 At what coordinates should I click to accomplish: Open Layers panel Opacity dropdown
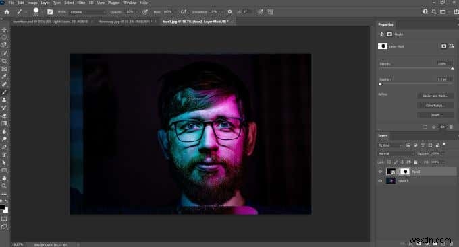(443, 153)
